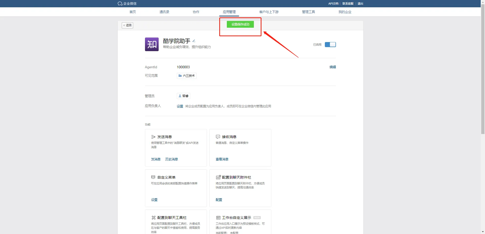This screenshot has height=234, width=485.
Task: Click 设置 link for 应用负责人
Action: click(x=180, y=106)
